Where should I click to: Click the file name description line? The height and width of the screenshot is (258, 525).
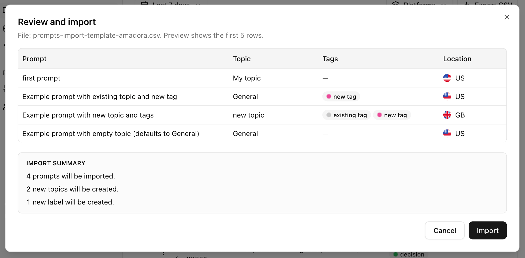[141, 35]
